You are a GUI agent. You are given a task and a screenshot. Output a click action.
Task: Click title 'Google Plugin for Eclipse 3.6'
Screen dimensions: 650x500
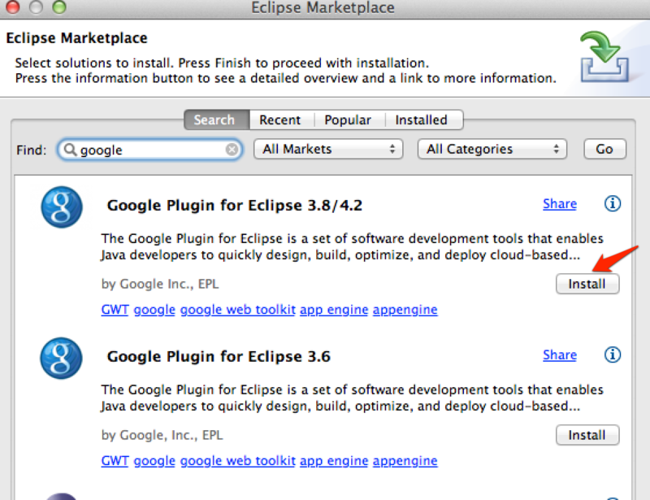(219, 356)
